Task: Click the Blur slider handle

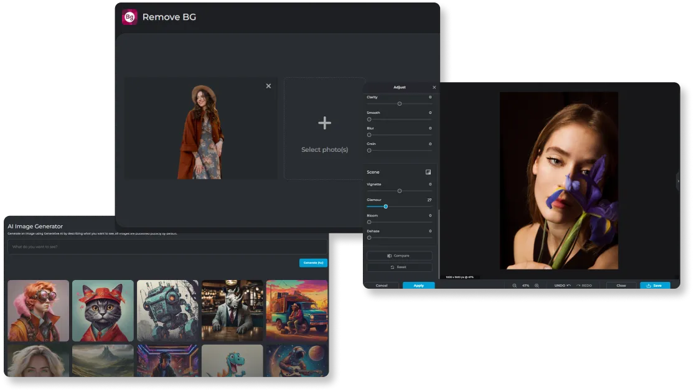Action: coord(369,135)
